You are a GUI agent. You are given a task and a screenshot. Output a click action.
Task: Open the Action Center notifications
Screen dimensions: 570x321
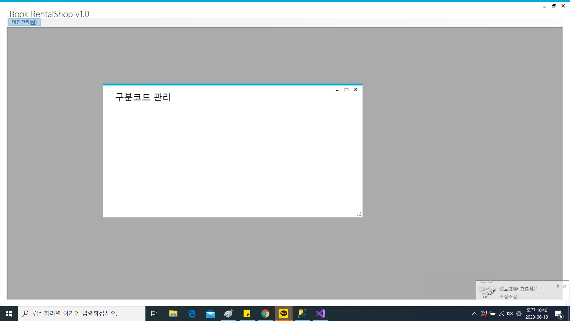click(558, 314)
